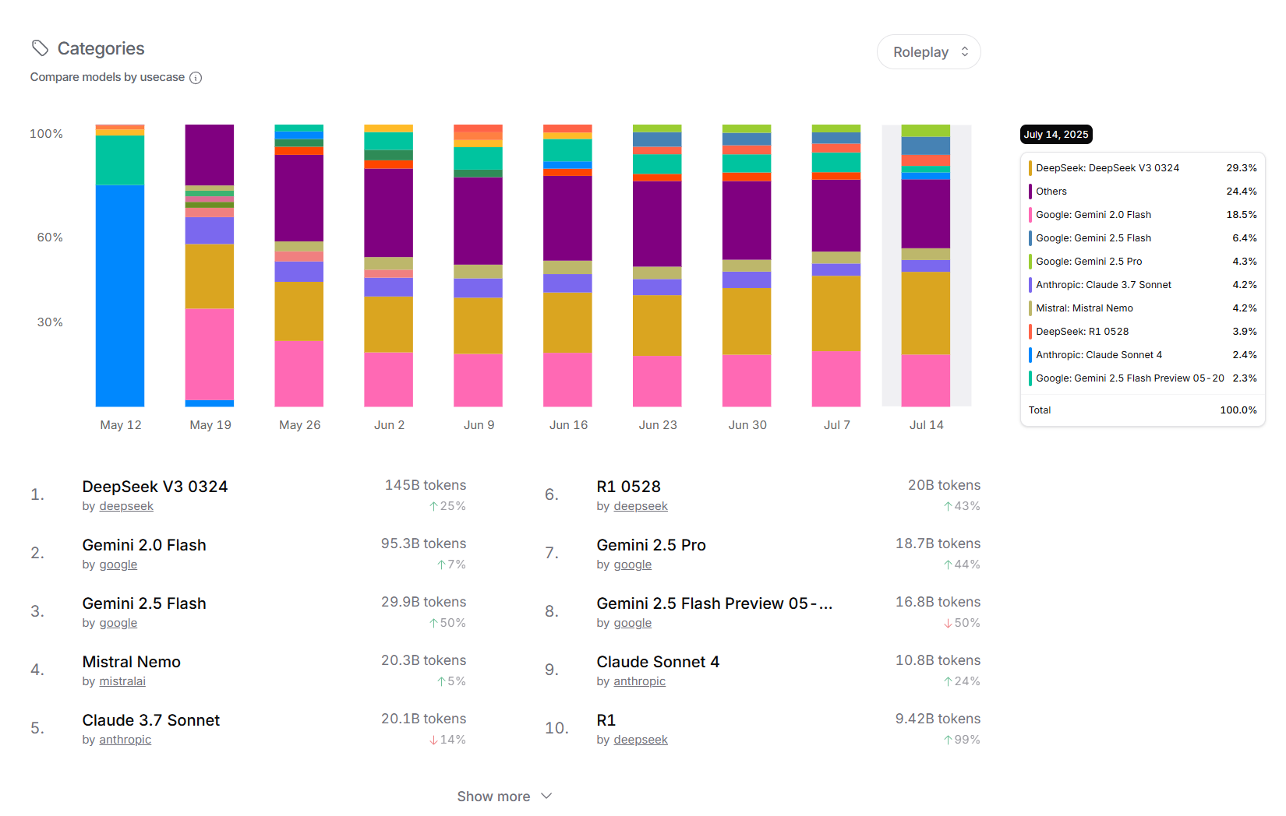Click '145B tokens' value
The height and width of the screenshot is (816, 1286).
[426, 485]
